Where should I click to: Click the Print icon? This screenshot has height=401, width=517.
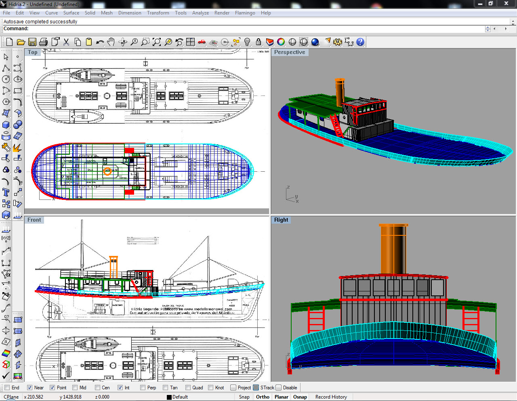click(44, 42)
